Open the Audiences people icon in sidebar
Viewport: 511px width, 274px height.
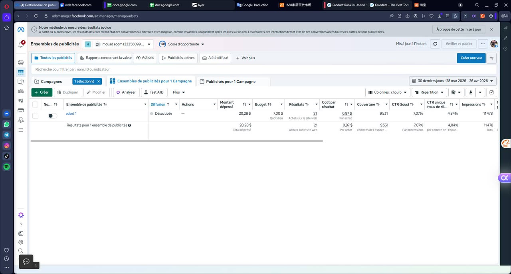[x=21, y=91]
